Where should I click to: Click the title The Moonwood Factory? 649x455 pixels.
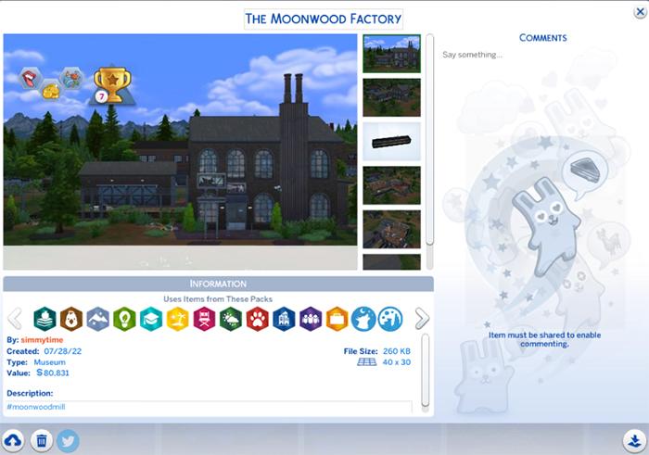[x=324, y=19]
